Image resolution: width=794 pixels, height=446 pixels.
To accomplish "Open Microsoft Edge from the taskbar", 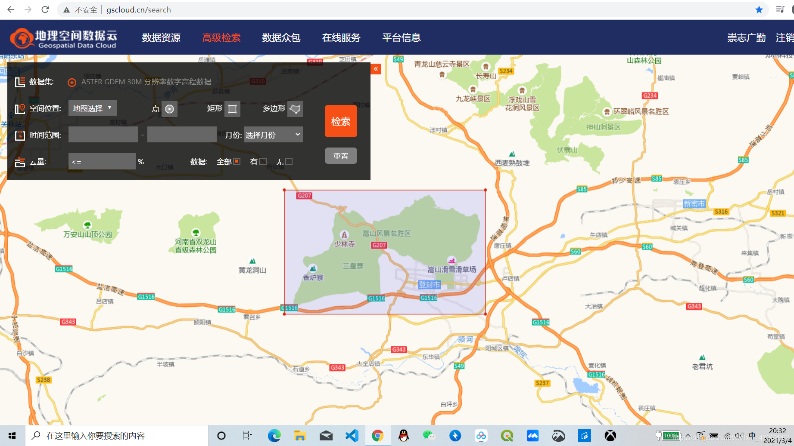I will [x=274, y=436].
